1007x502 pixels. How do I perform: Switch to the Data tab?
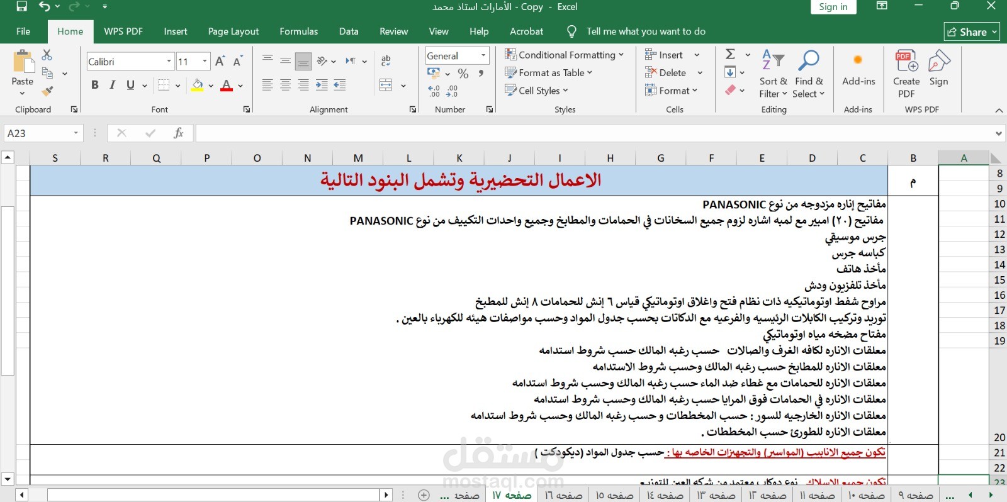349,31
